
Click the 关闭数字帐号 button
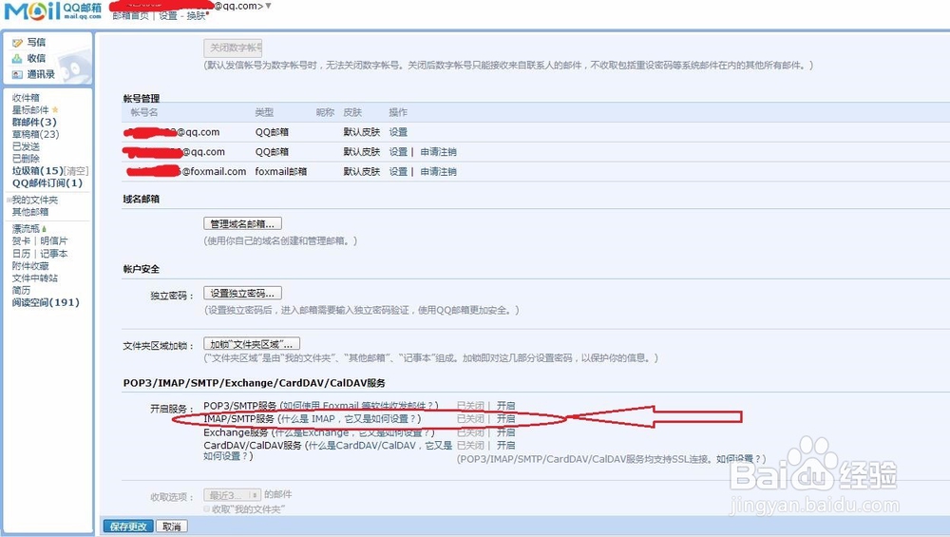[x=233, y=48]
